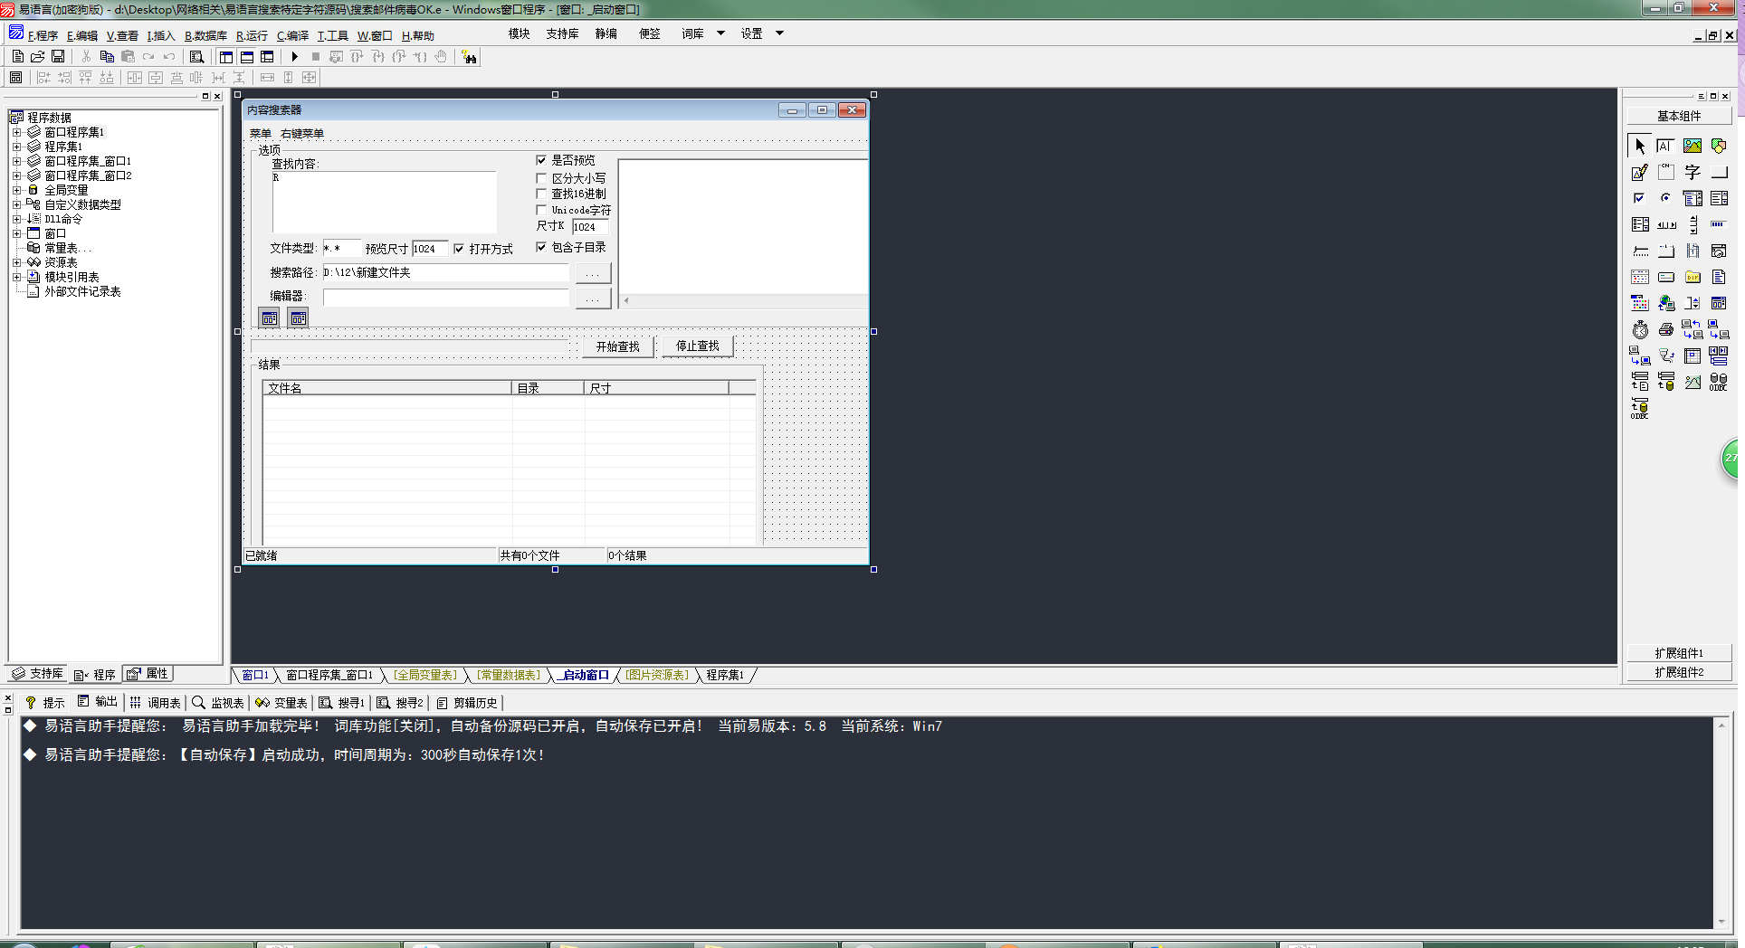Toggle the 打开方式 checkbox
The width and height of the screenshot is (1745, 948).
click(459, 249)
